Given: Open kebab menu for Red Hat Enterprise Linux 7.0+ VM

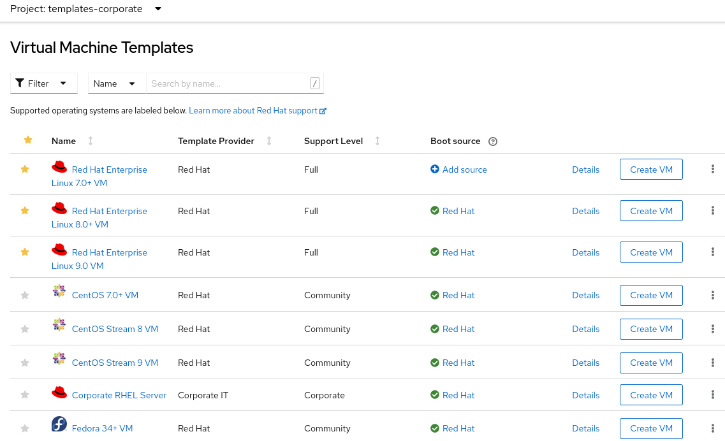Looking at the screenshot, I should coord(712,170).
